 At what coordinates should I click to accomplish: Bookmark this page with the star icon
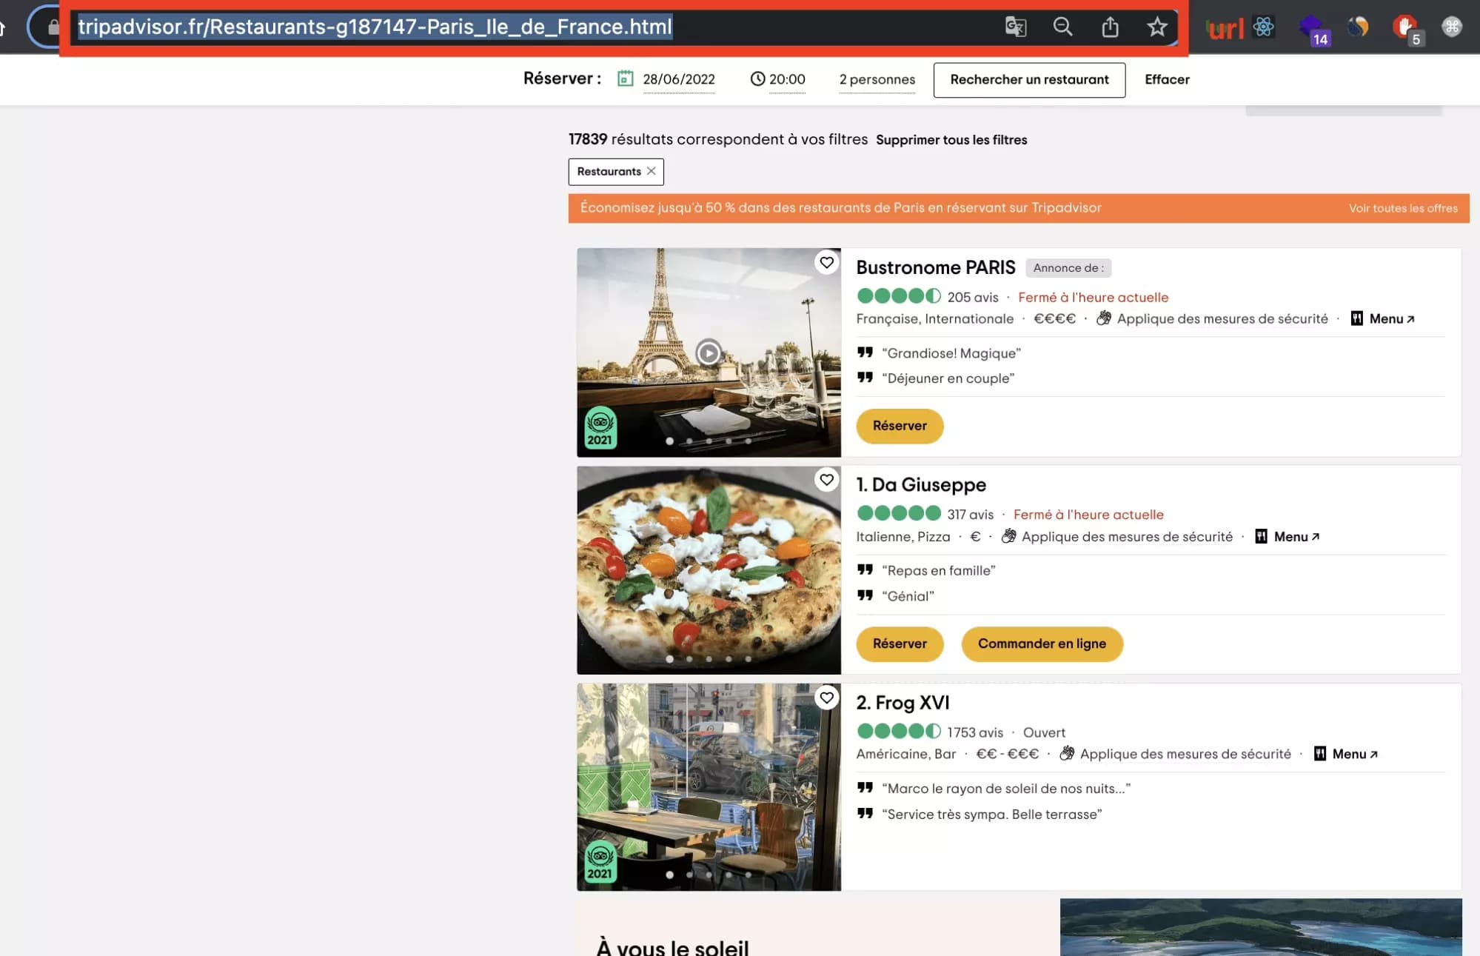tap(1157, 27)
